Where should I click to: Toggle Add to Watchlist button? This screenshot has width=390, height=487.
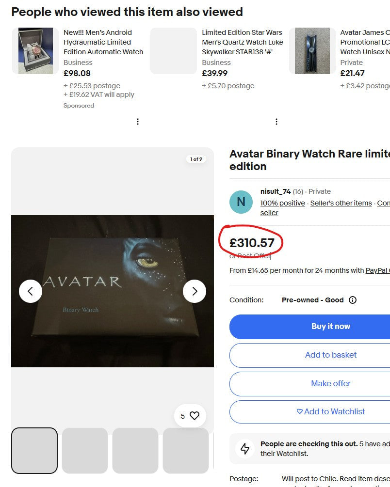pos(330,411)
